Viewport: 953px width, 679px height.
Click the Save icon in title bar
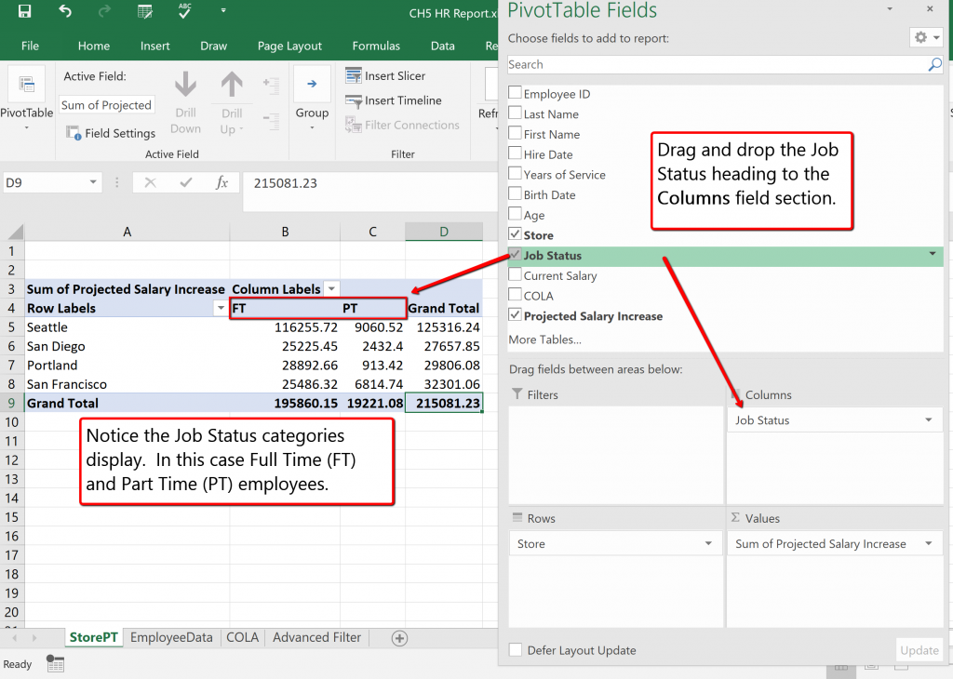(24, 12)
